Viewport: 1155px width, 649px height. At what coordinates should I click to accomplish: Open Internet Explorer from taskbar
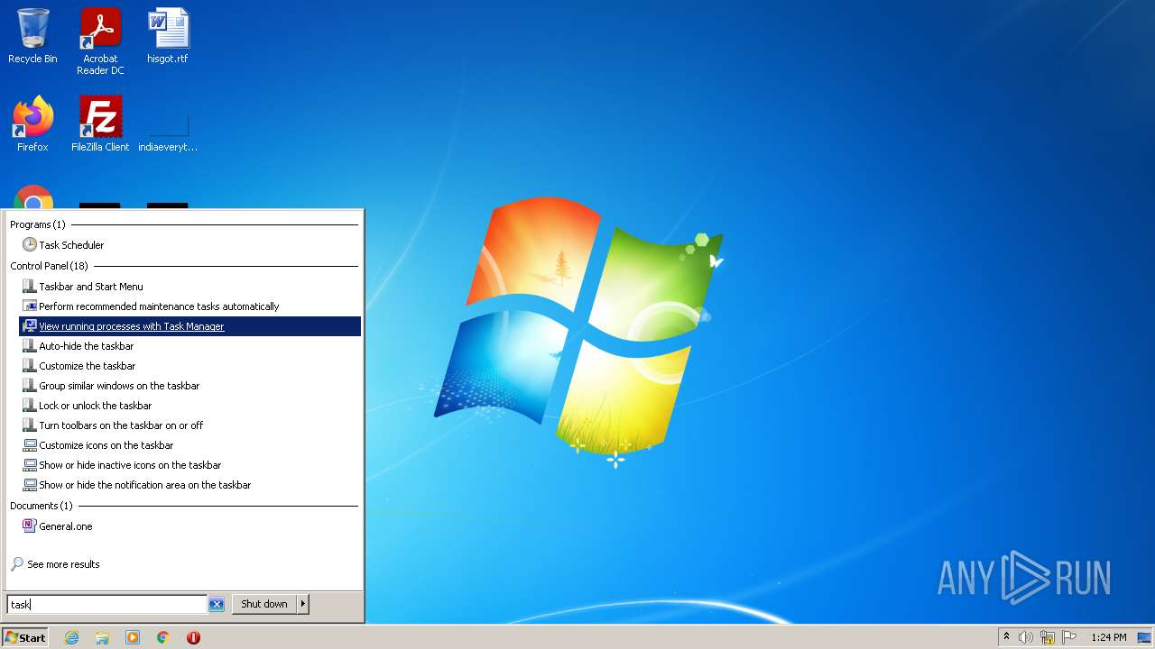[x=72, y=637]
